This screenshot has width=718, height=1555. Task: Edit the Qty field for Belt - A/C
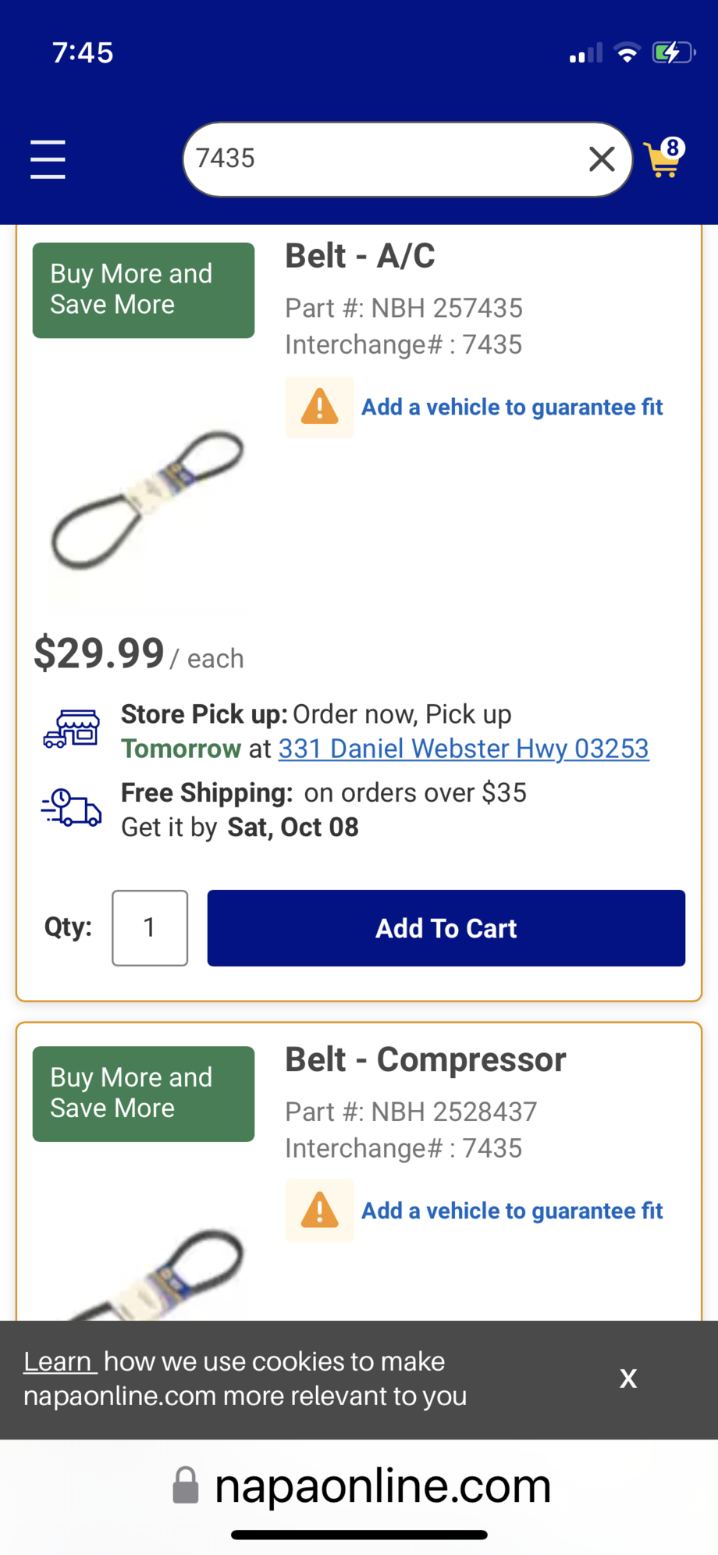pos(150,928)
